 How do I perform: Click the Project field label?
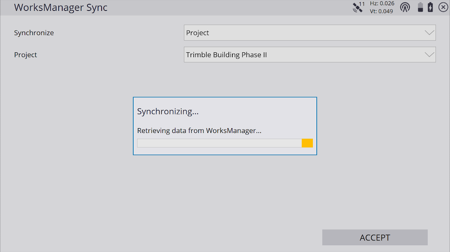[26, 55]
